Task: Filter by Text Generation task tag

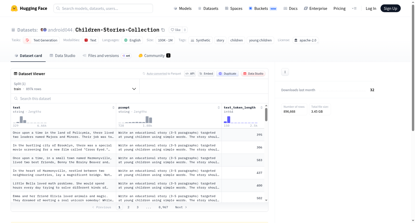Action: 41,40
